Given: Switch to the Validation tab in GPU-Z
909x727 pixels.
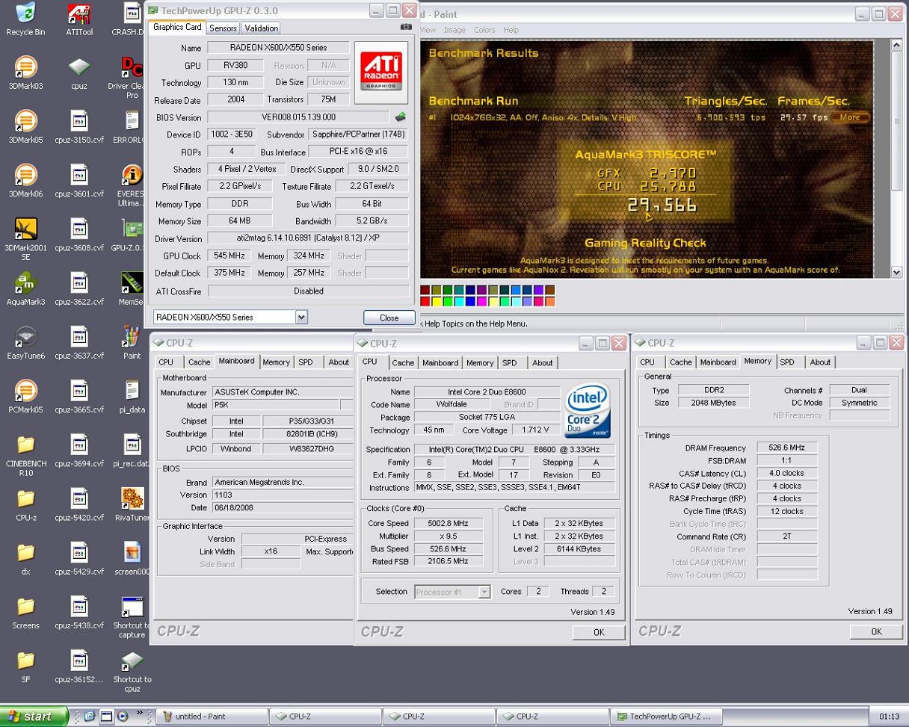Looking at the screenshot, I should pyautogui.click(x=261, y=28).
